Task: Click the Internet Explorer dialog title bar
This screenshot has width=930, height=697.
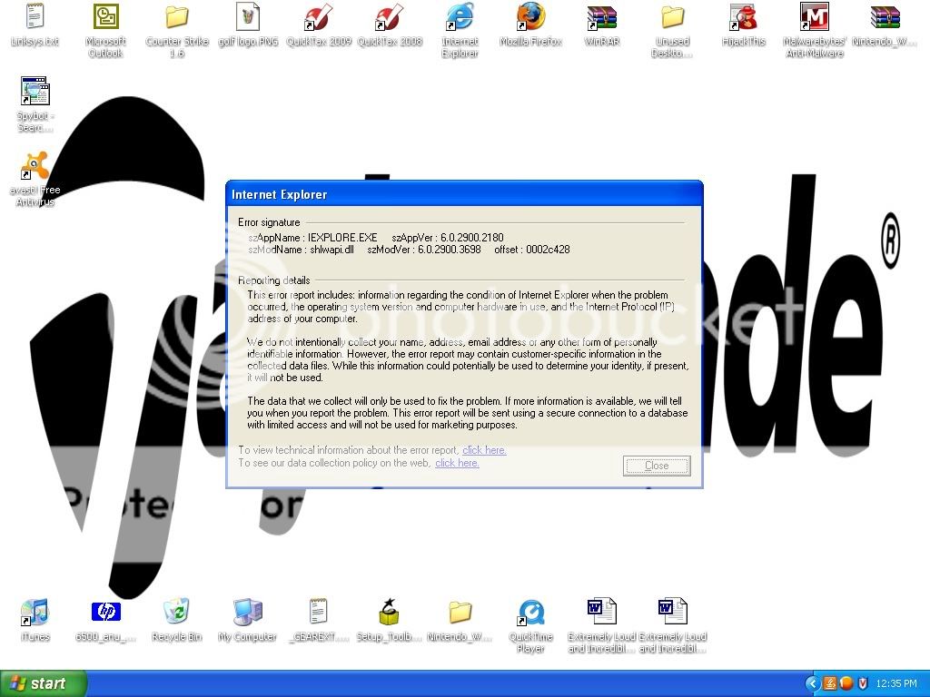Action: click(464, 194)
